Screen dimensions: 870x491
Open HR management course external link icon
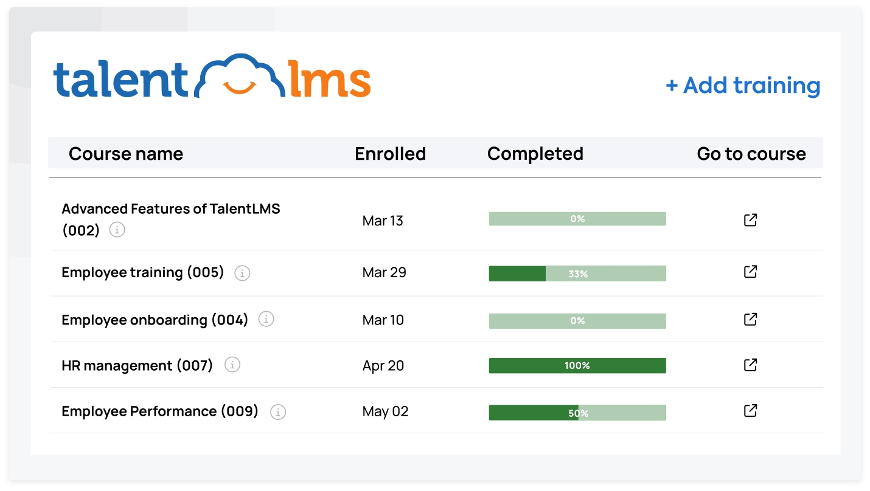[x=751, y=365]
